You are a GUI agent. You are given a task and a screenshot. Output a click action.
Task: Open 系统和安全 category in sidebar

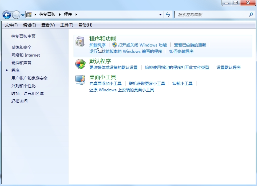coord(21,48)
